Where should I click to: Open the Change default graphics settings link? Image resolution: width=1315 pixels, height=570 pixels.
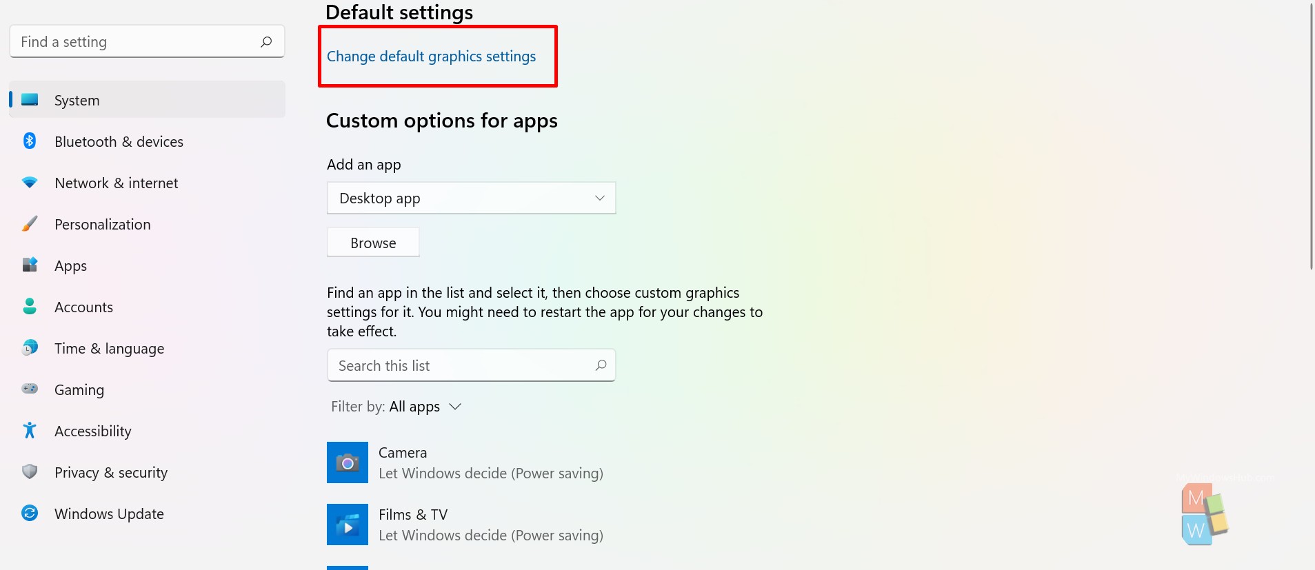(431, 57)
